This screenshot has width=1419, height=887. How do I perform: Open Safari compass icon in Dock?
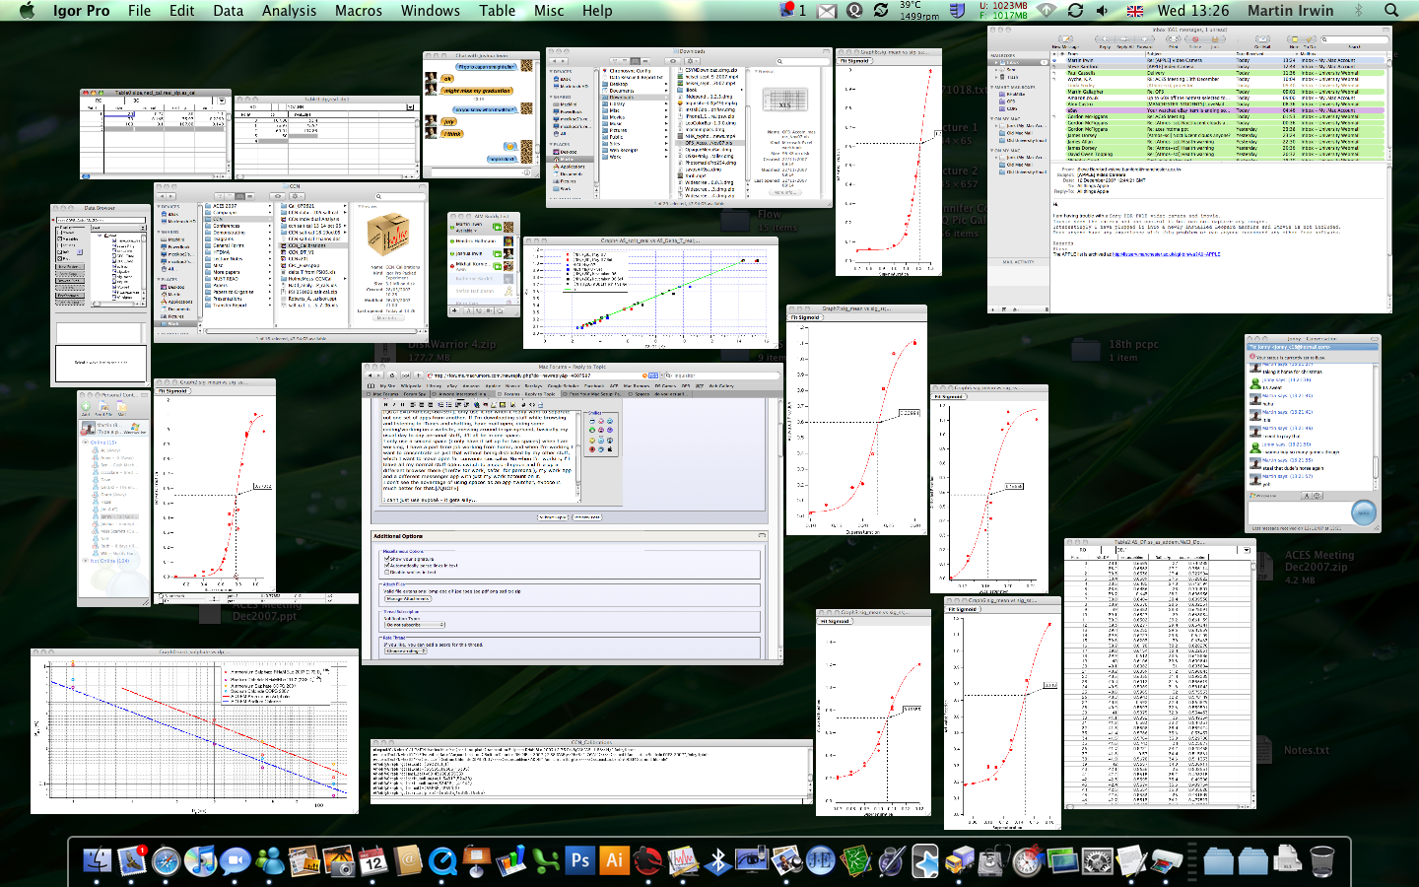coord(167,861)
